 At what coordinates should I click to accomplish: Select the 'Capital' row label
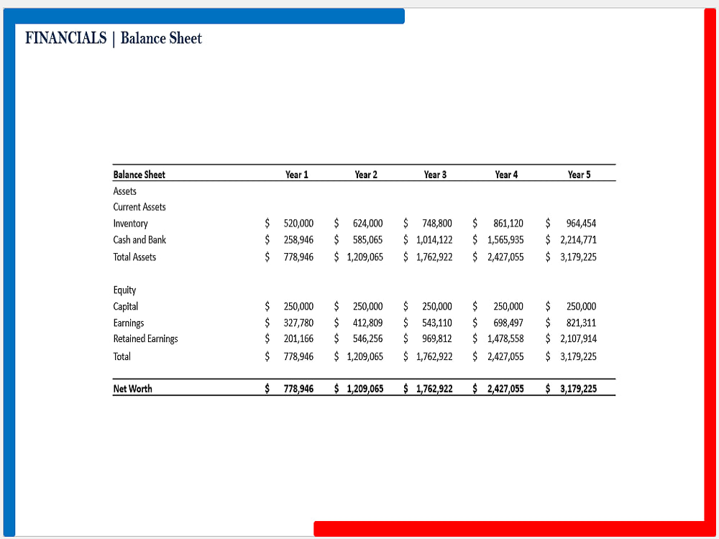pyautogui.click(x=126, y=307)
